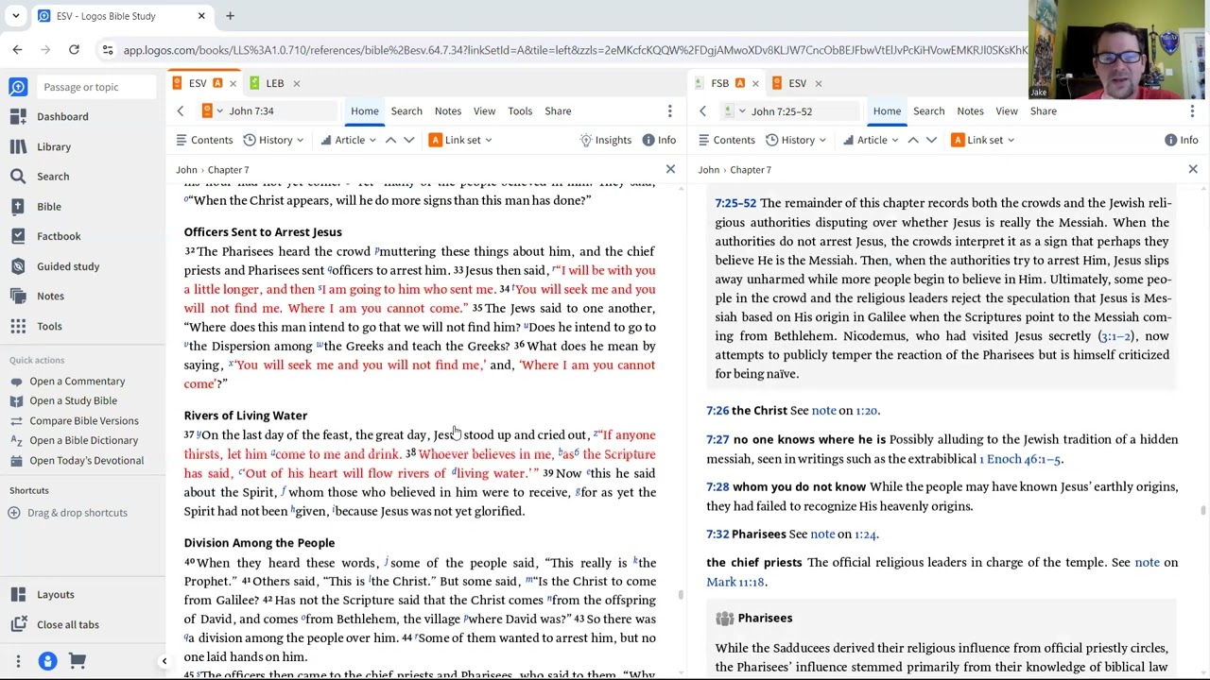Collapse the left sidebar
1210x680 pixels.
[x=164, y=661]
